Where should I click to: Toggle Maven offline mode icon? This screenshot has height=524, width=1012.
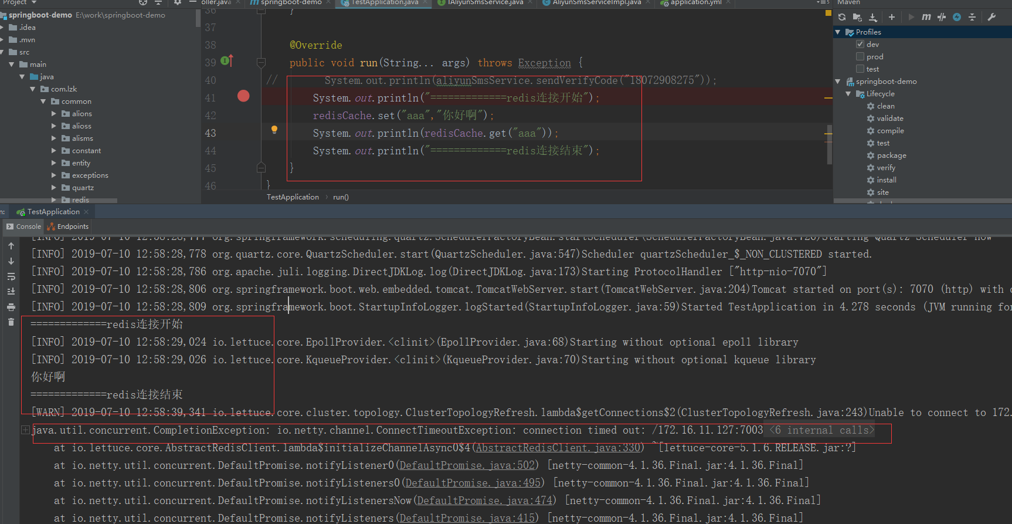pyautogui.click(x=942, y=17)
